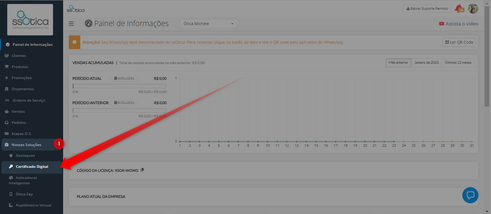491x214 pixels.
Task: Collapse the Nossas Soluções menu
Action: coord(32,145)
